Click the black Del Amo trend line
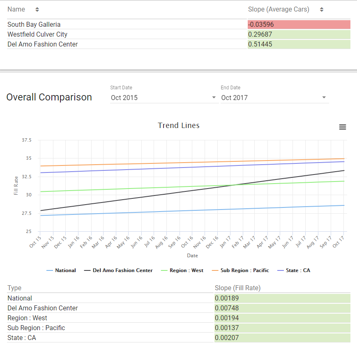The width and height of the screenshot is (357, 347). point(192,191)
